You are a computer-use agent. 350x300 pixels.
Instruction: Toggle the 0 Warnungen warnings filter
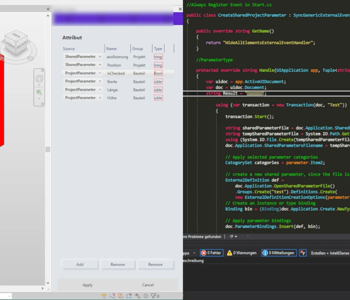(241, 253)
